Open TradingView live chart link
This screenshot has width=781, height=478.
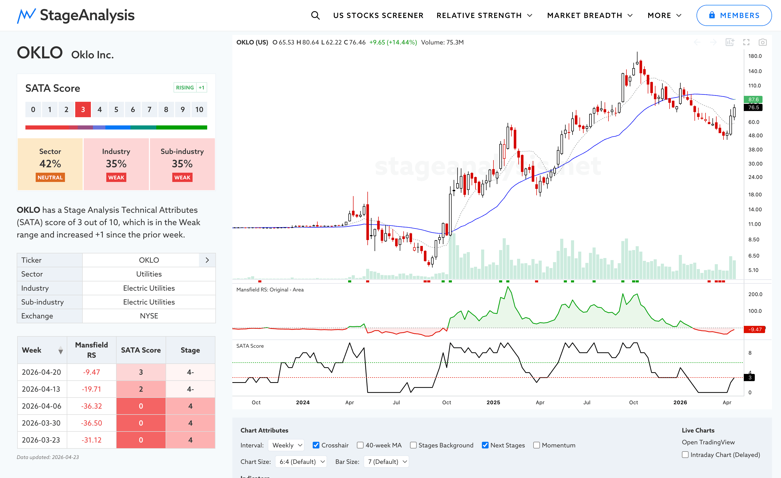(708, 442)
